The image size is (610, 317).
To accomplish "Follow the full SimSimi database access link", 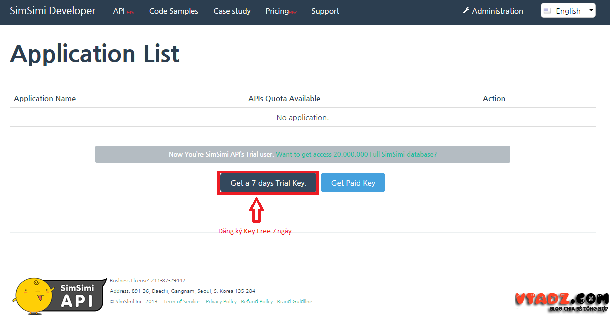I will [356, 154].
